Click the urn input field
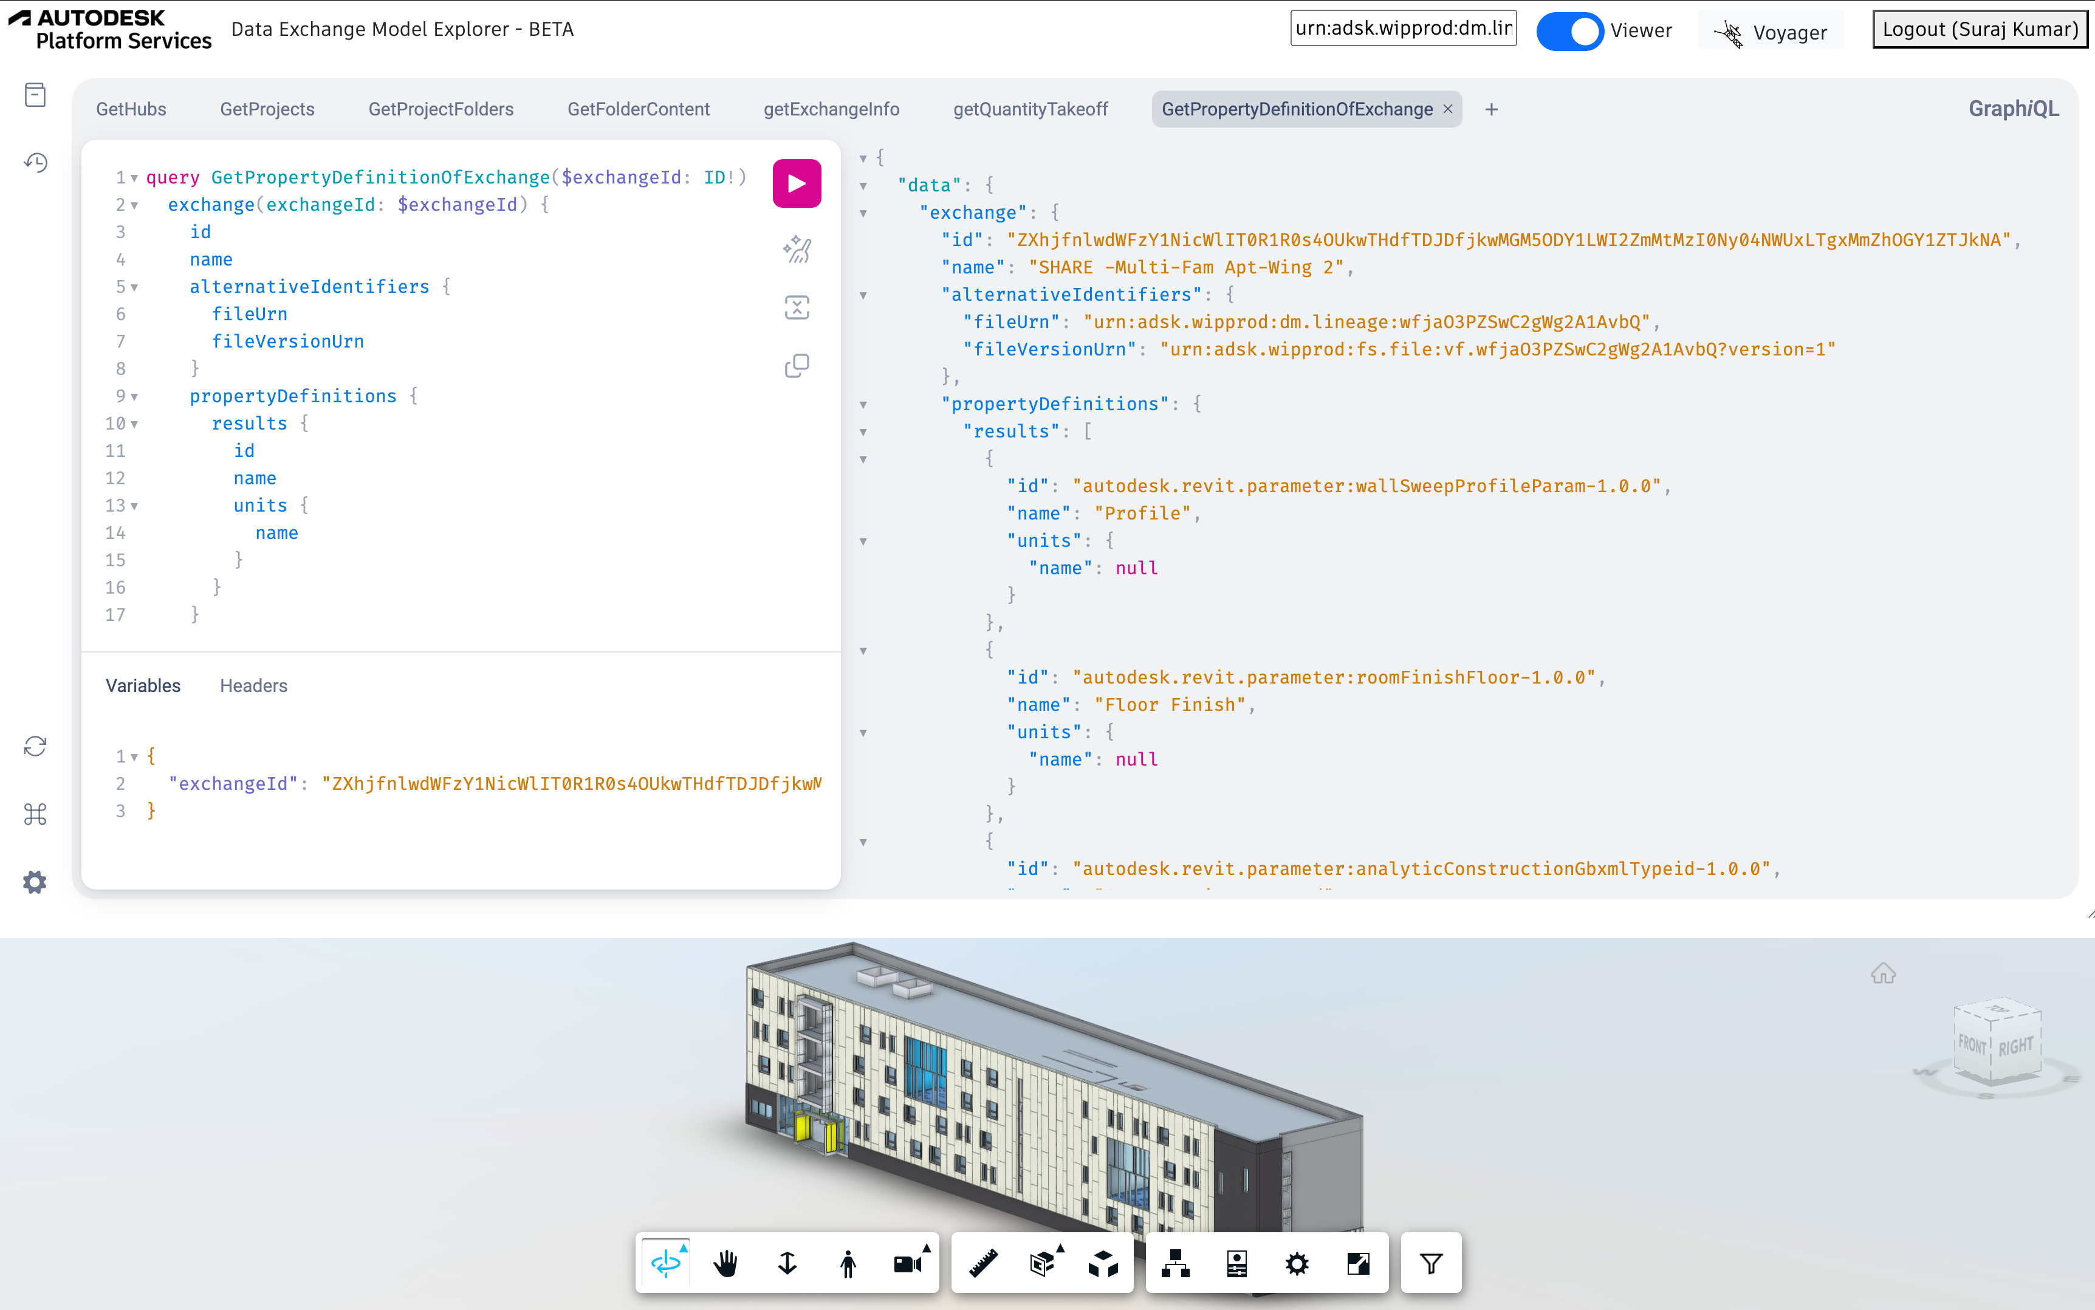 [x=1403, y=28]
